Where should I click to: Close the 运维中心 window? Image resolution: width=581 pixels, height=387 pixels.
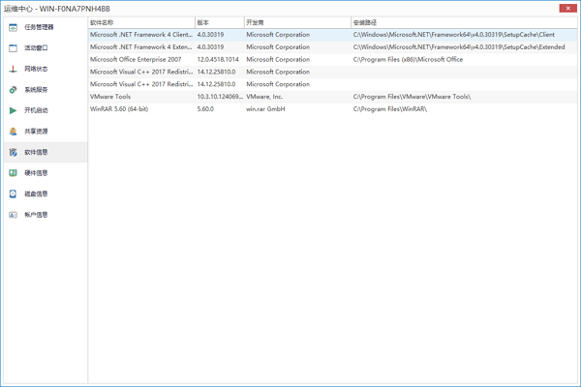(x=567, y=8)
